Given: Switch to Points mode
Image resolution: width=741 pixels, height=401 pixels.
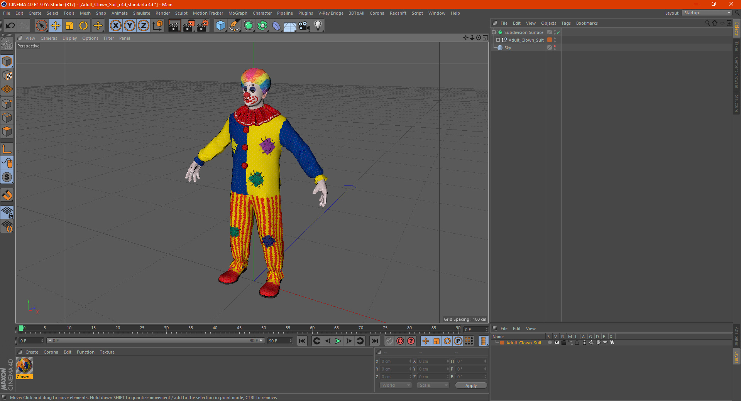Looking at the screenshot, I should (x=7, y=104).
